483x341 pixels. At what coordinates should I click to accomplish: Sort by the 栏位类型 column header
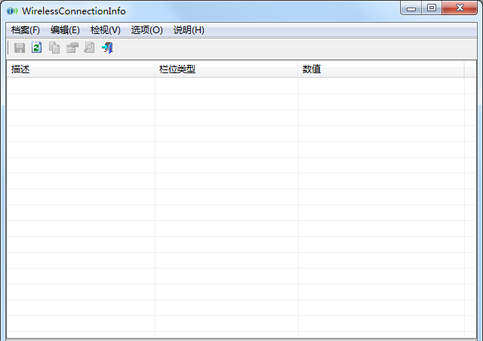pyautogui.click(x=226, y=69)
